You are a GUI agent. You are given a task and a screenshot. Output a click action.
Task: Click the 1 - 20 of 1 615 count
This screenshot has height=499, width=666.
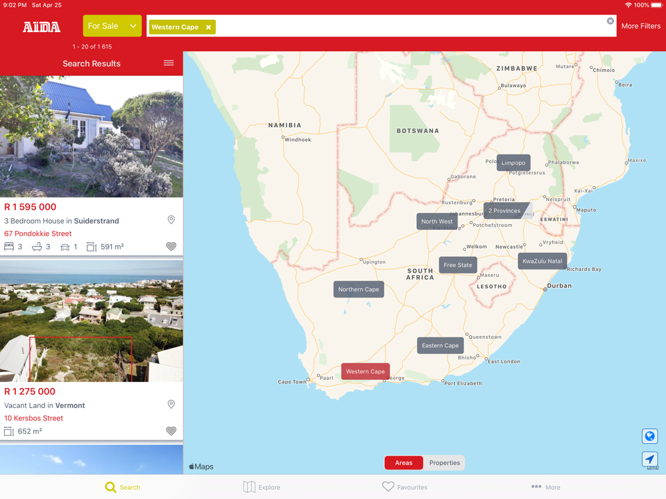point(92,47)
